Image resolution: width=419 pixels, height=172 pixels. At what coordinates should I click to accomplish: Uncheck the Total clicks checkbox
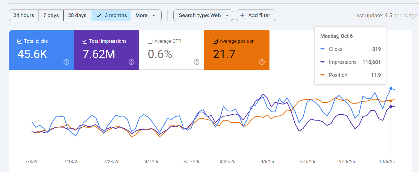click(x=20, y=41)
